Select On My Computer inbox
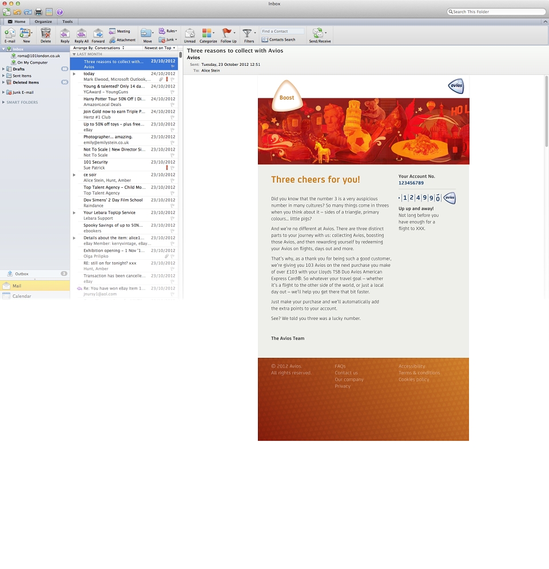The height and width of the screenshot is (569, 549). click(32, 62)
